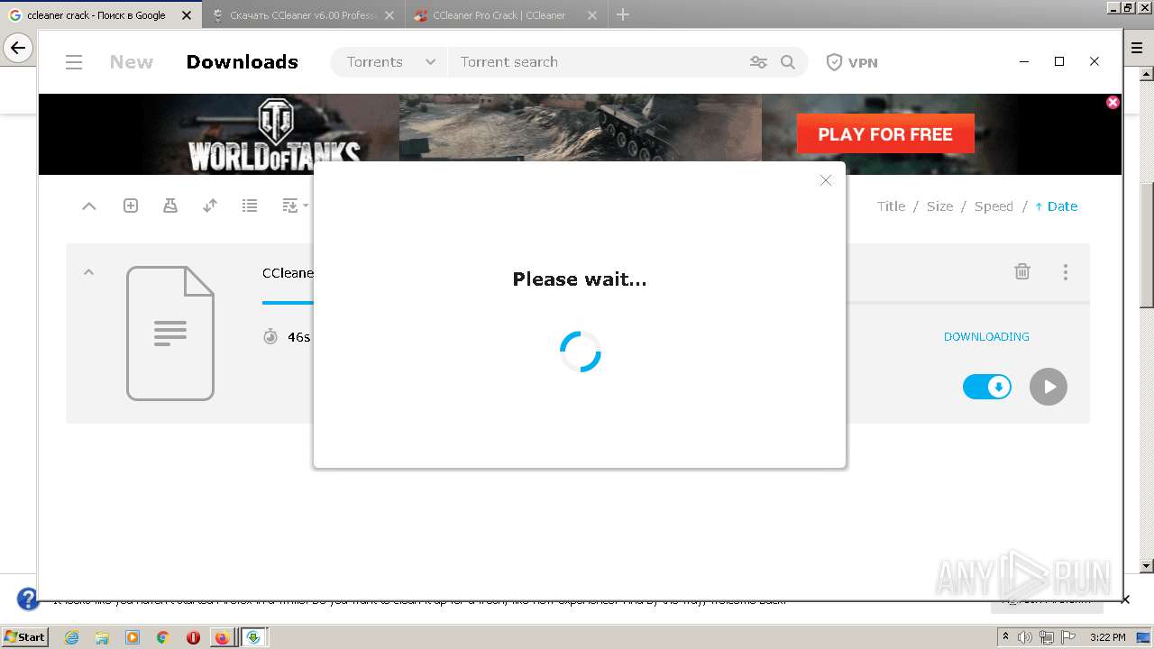Click the play button for CCleaner torrent
1154x649 pixels.
(1049, 387)
